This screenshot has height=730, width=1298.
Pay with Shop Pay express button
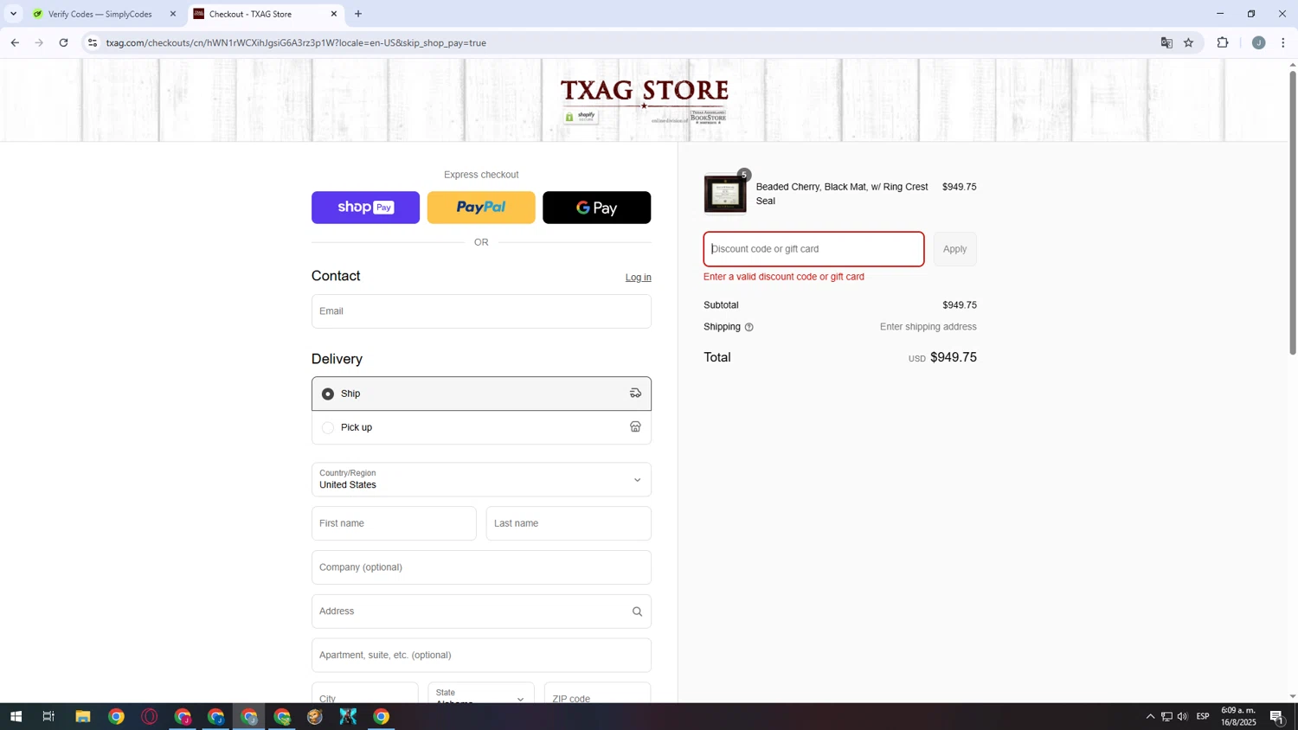[365, 208]
